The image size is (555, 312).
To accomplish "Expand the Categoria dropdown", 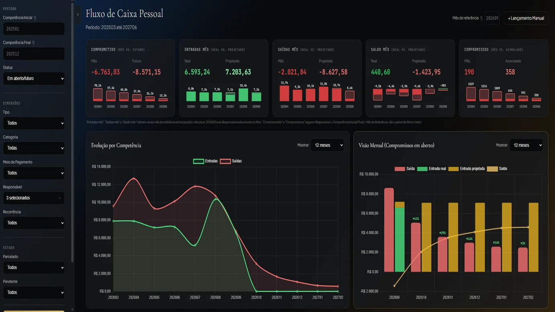I will [x=34, y=148].
